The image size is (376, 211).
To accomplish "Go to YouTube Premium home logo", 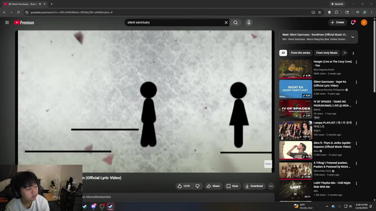I will click(x=24, y=23).
